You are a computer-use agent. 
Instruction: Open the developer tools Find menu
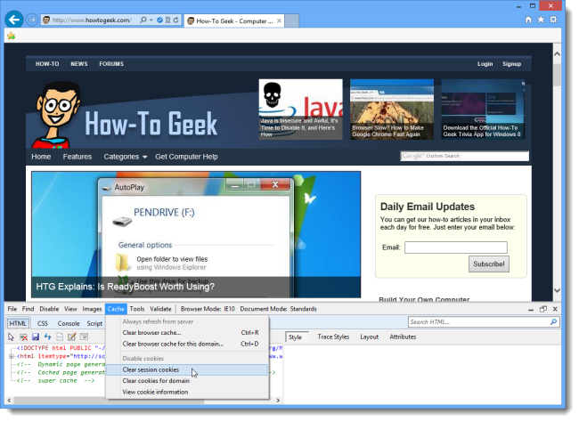29,309
